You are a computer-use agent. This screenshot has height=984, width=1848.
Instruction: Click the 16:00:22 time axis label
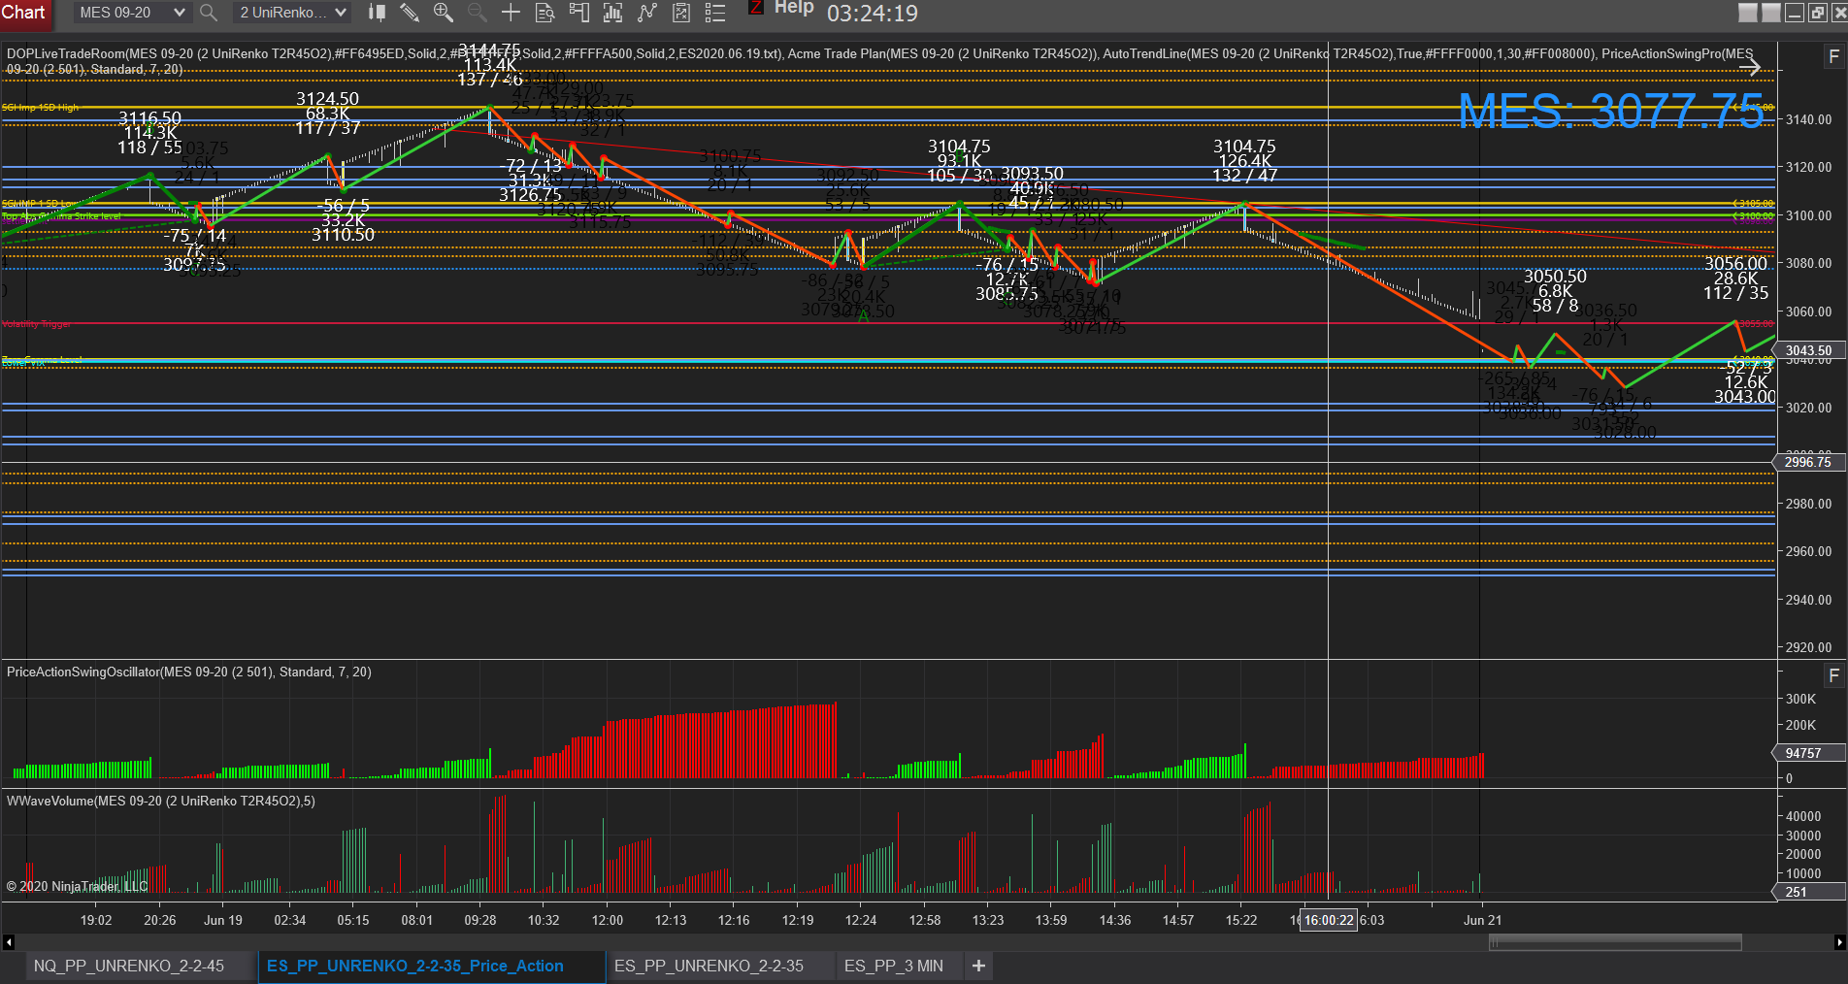(x=1329, y=920)
